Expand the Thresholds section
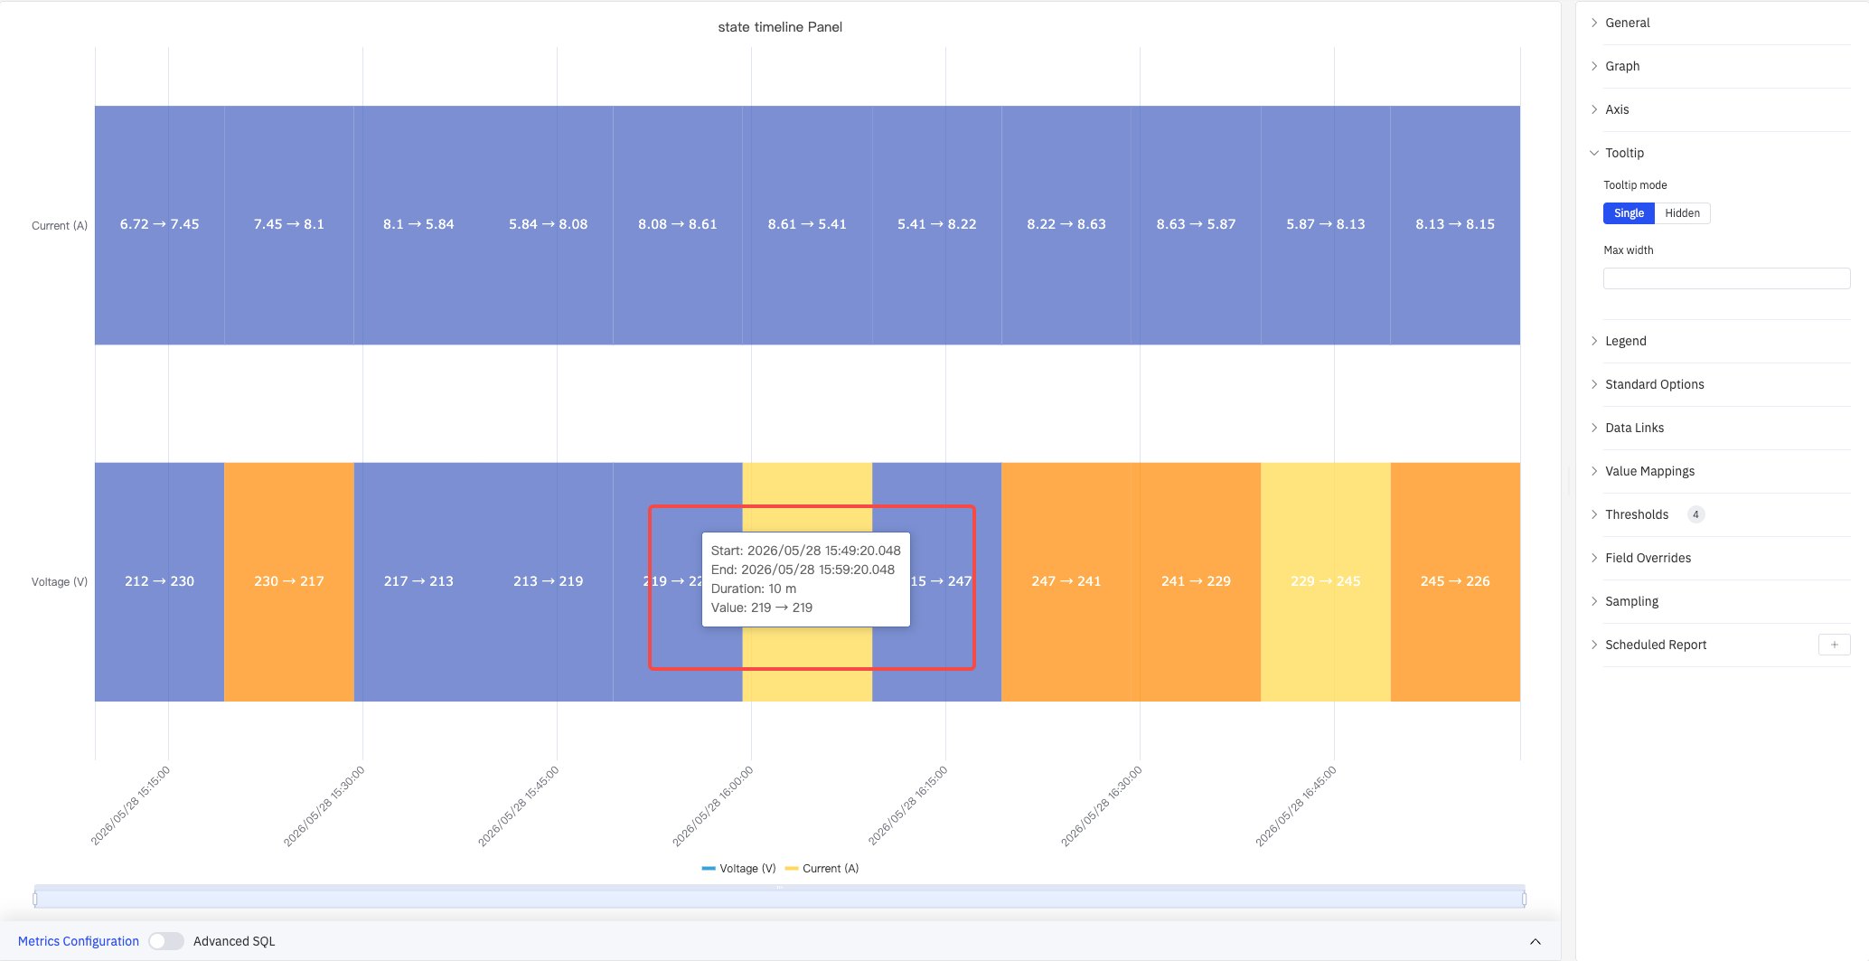1869x961 pixels. 1726,514
